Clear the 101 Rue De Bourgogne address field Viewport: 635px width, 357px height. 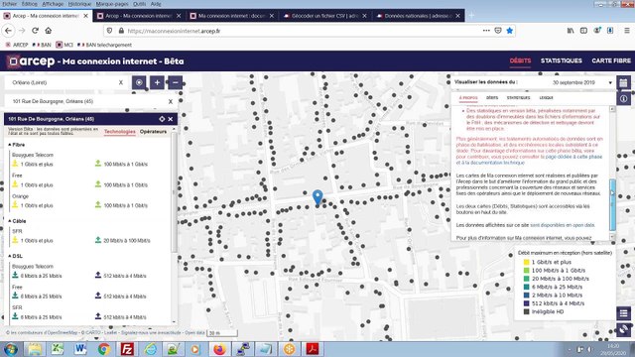pos(171,101)
